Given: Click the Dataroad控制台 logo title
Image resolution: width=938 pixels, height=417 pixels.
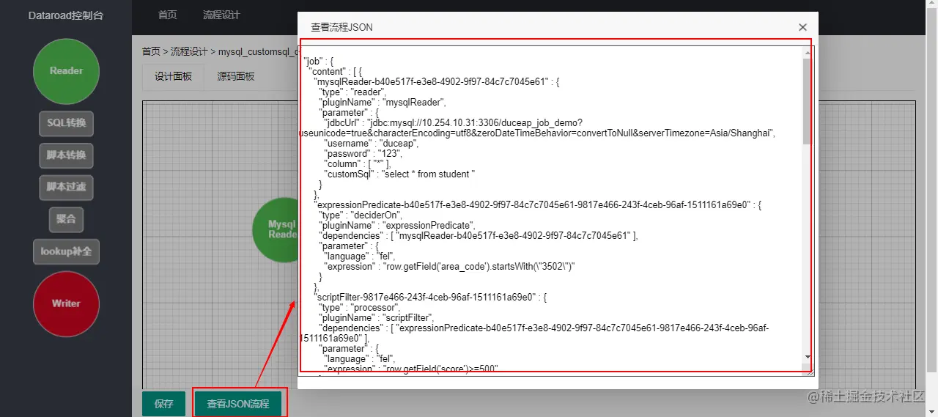Looking at the screenshot, I should [x=66, y=15].
